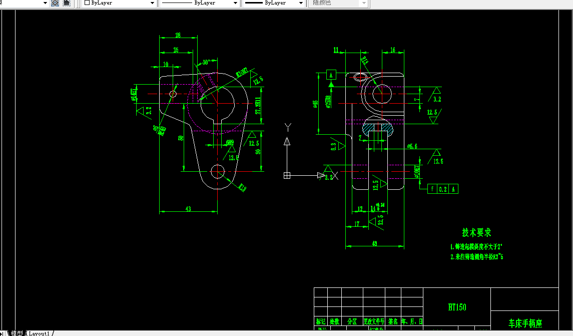Switch to the Layout1 tab
Screen dimensions: 573x336
[39, 333]
